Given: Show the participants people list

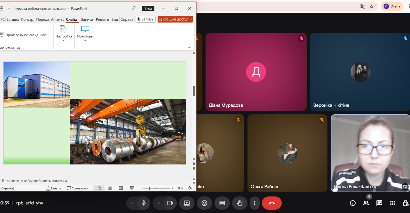Looking at the screenshot, I should pos(366,203).
